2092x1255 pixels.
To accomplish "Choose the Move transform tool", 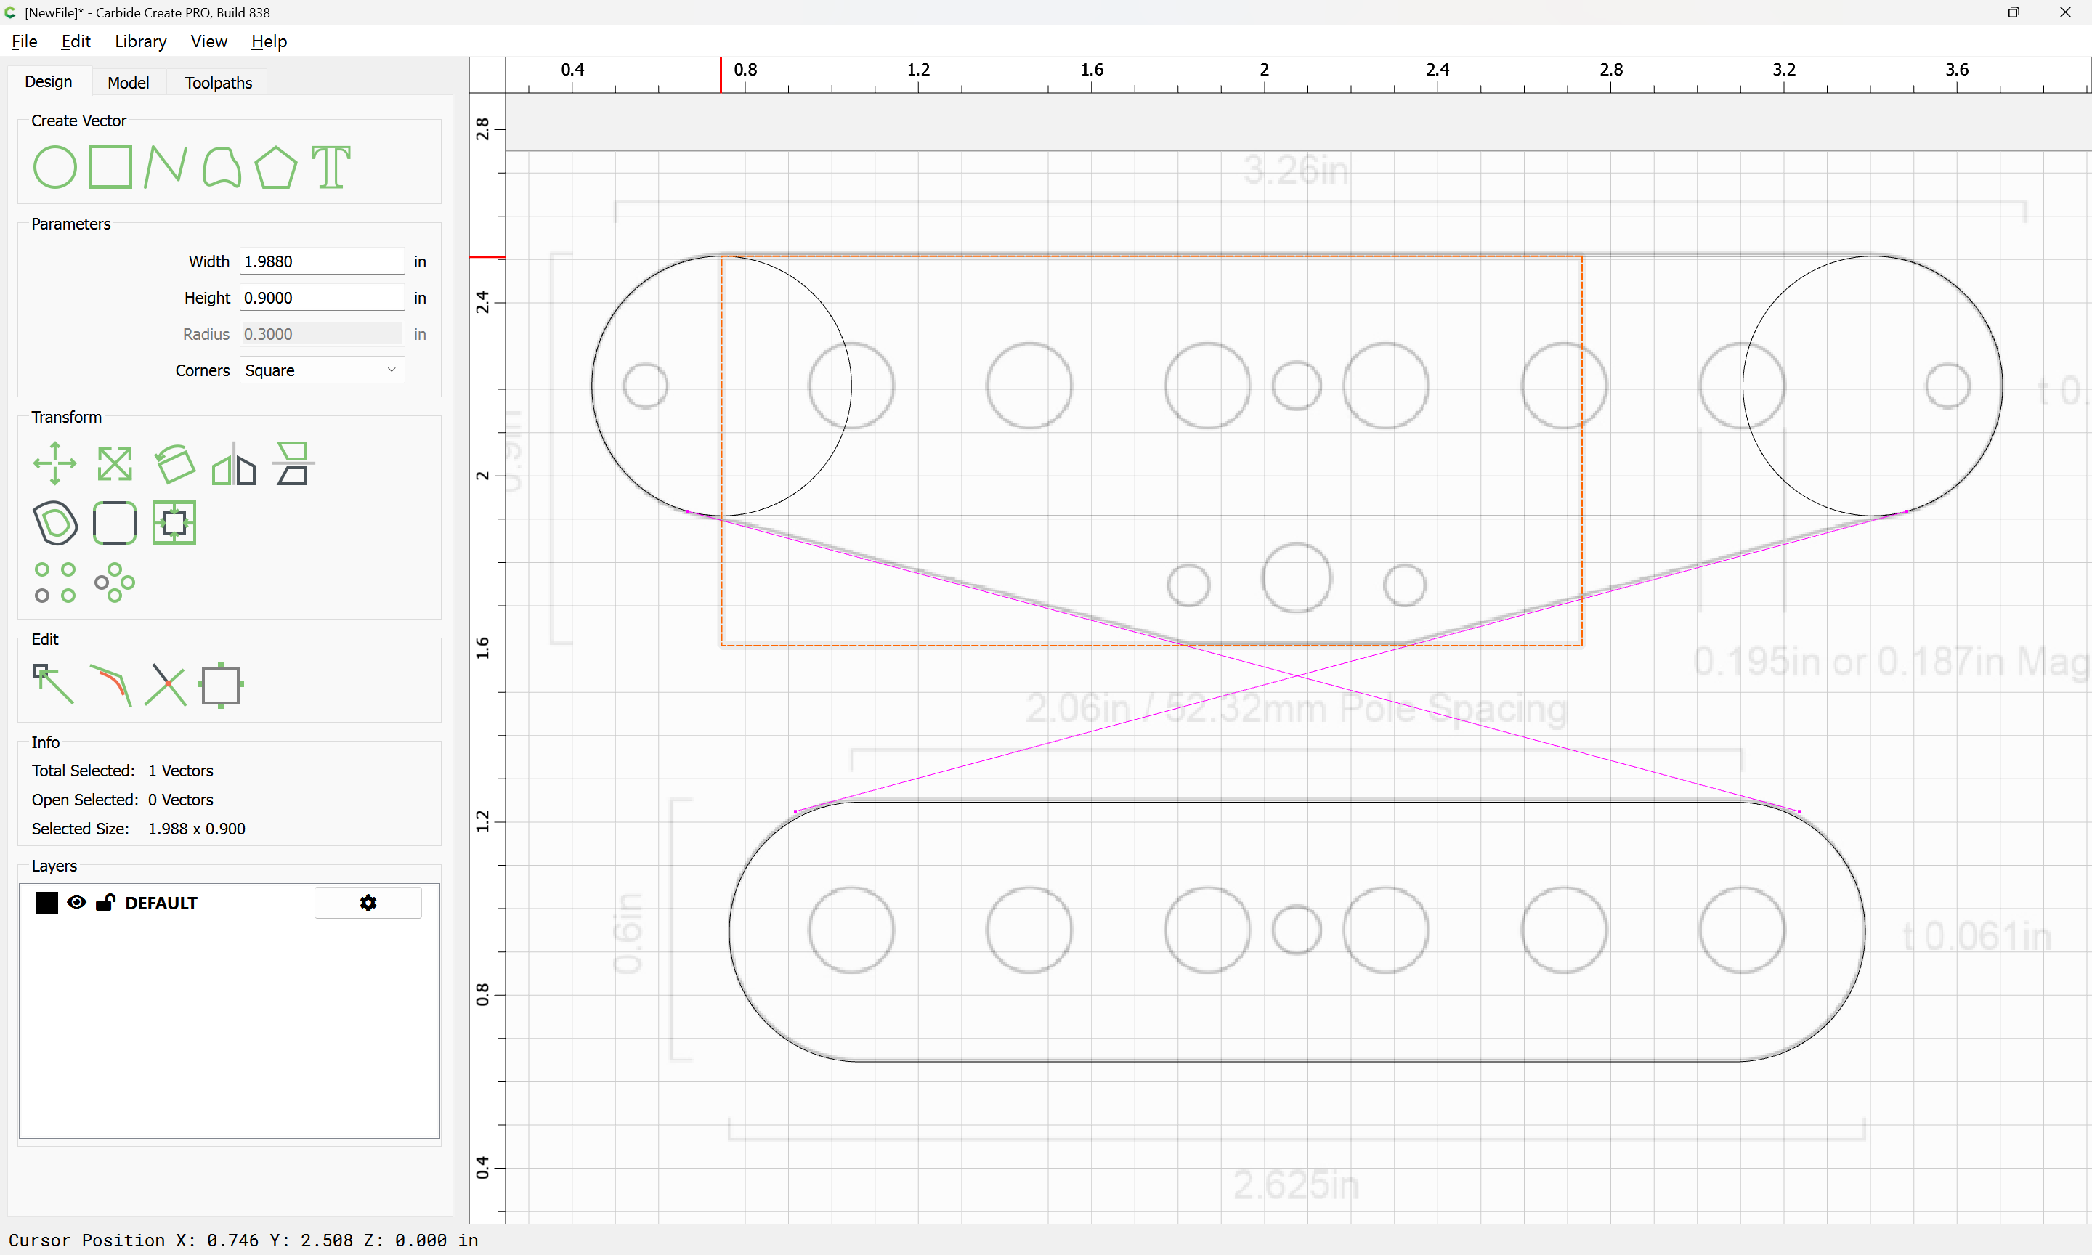I will click(55, 463).
